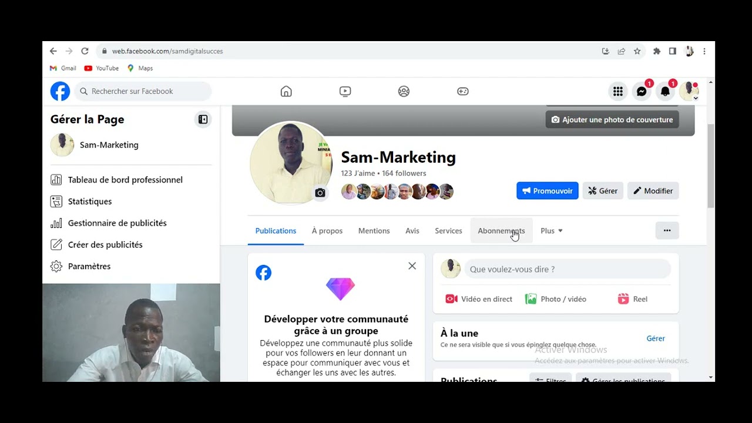
Task: Click the install app icon in address bar
Action: pyautogui.click(x=606, y=51)
